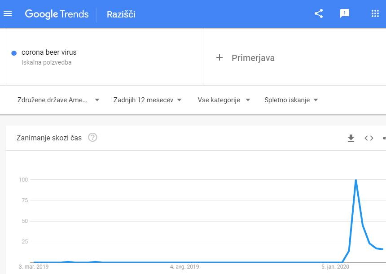Open the hamburger main menu

[x=8, y=14]
